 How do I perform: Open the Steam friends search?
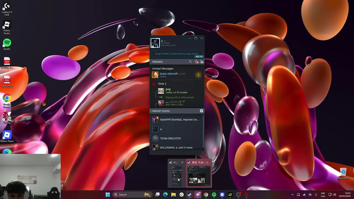(x=190, y=62)
